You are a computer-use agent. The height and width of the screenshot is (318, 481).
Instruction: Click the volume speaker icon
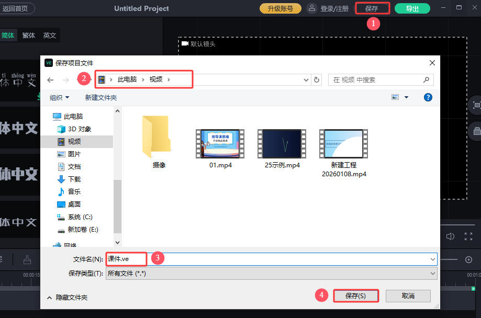450,236
